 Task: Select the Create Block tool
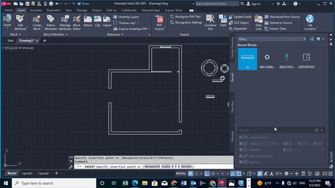37,22
